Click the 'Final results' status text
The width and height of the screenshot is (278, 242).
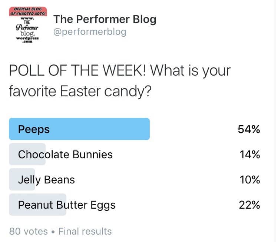[x=85, y=232]
